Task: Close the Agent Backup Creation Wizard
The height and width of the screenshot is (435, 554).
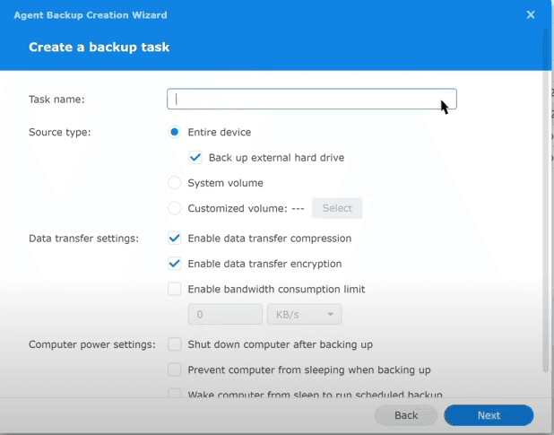Action: [531, 14]
